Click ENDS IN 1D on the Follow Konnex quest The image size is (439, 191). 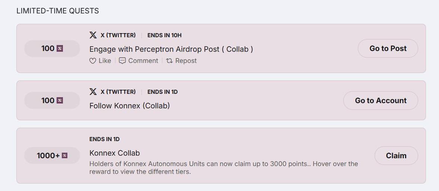click(162, 92)
